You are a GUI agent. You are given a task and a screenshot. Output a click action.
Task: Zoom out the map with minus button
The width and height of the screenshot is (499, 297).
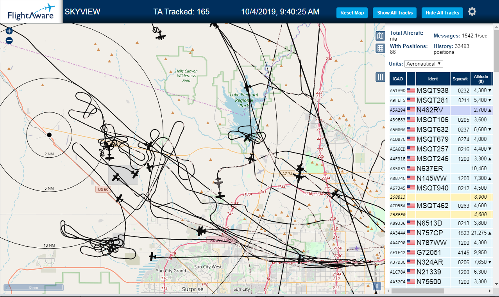coord(9,40)
